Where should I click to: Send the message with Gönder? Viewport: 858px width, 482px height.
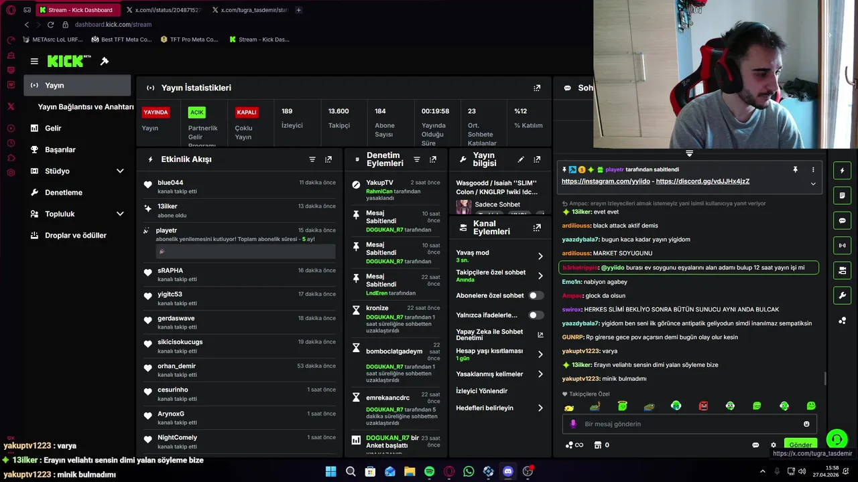click(800, 445)
